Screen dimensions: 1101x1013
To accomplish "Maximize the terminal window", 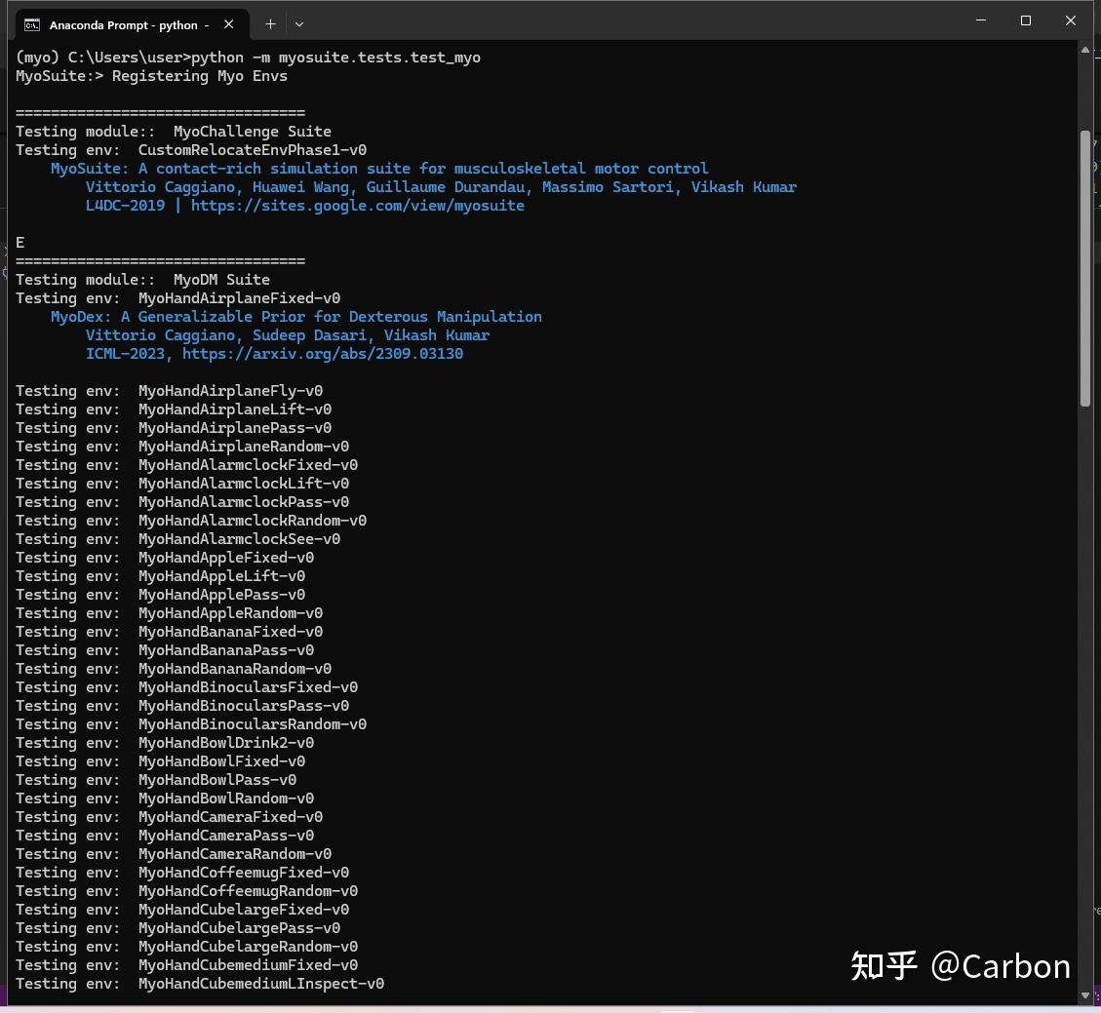I will [1025, 20].
